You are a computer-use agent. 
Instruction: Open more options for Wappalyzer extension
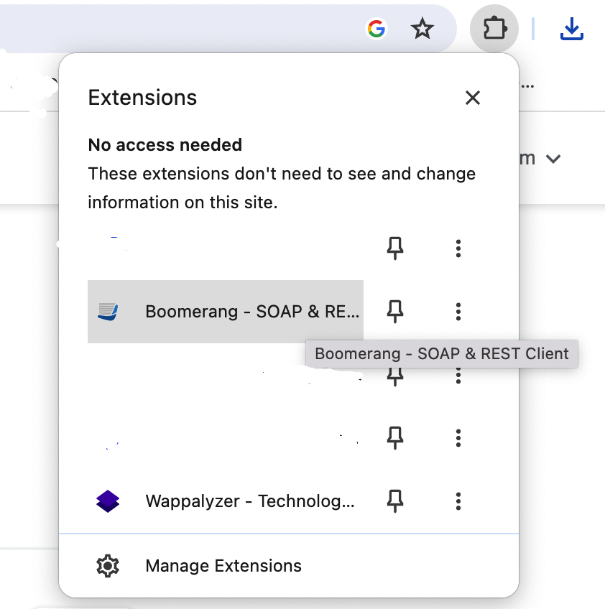458,501
